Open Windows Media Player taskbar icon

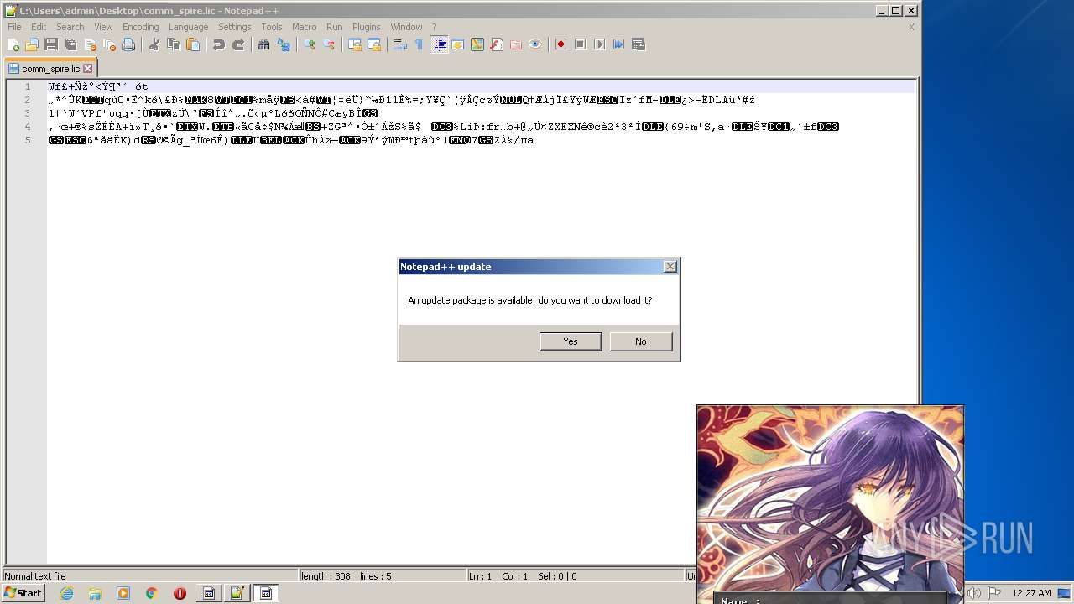[123, 593]
